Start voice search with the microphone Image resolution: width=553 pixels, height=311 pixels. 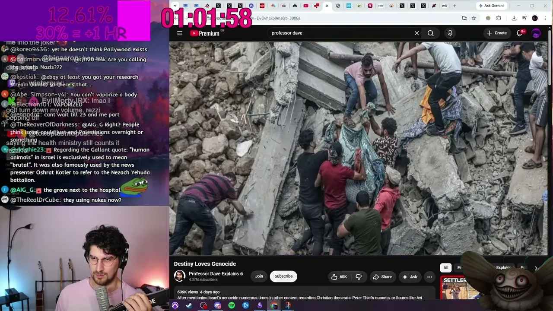coord(450,33)
